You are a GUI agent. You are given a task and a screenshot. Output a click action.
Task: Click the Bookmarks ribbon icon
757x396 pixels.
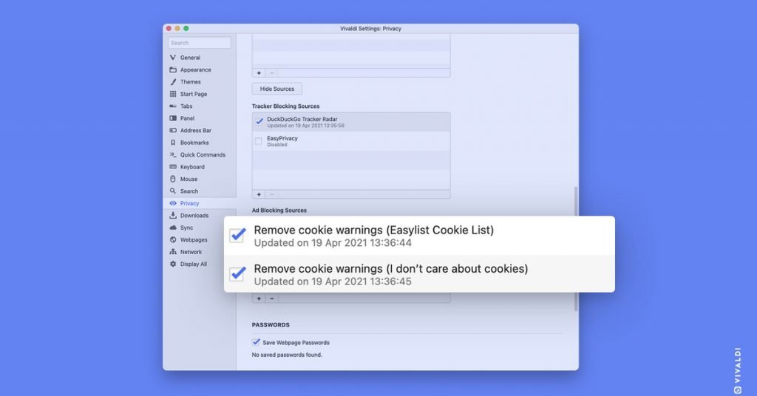click(173, 143)
